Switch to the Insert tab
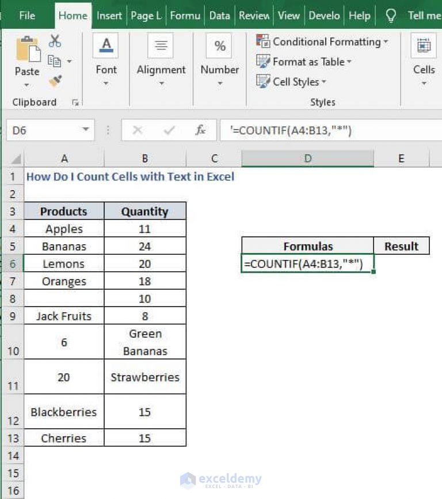Viewport: 442px width, 499px height. (x=109, y=16)
